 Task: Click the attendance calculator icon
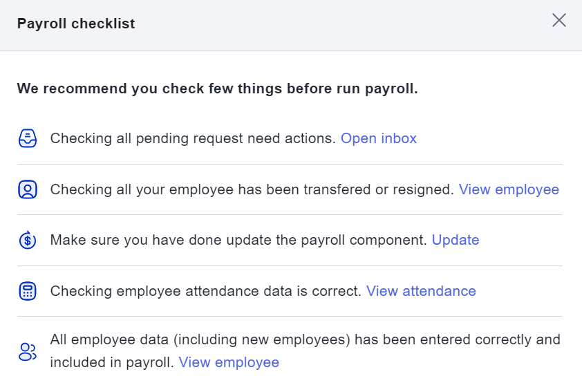28,291
